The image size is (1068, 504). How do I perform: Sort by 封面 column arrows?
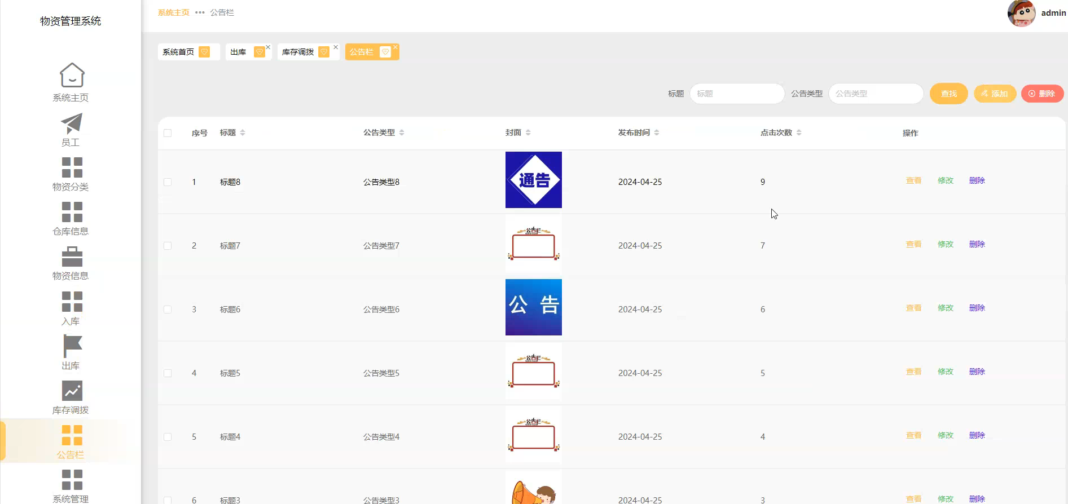pyautogui.click(x=528, y=132)
